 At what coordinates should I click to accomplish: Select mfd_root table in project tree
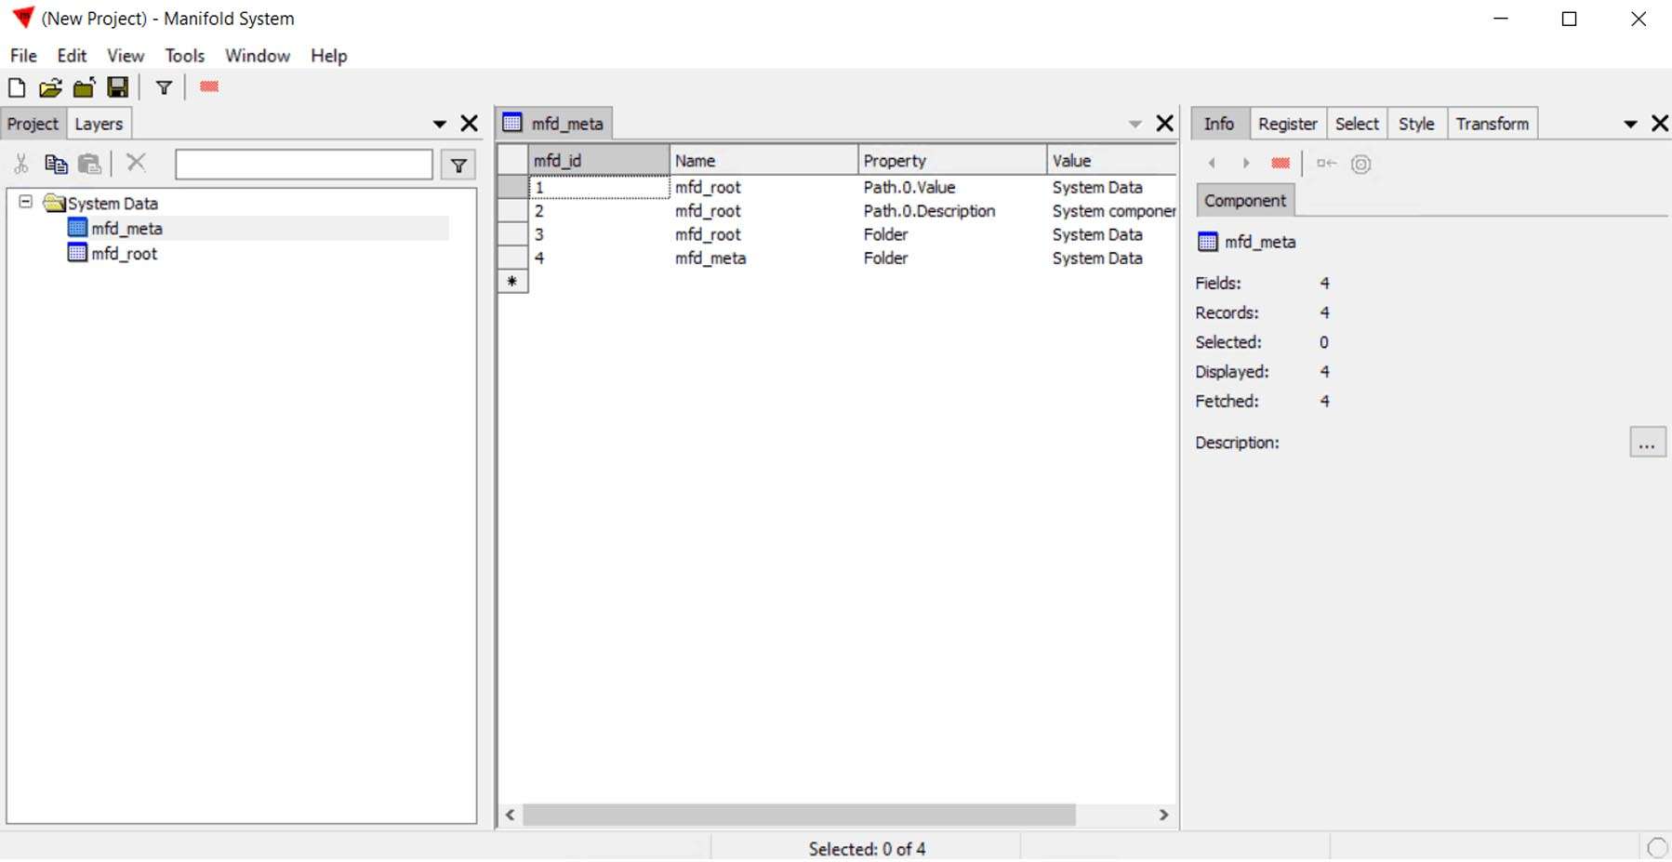[x=124, y=254]
